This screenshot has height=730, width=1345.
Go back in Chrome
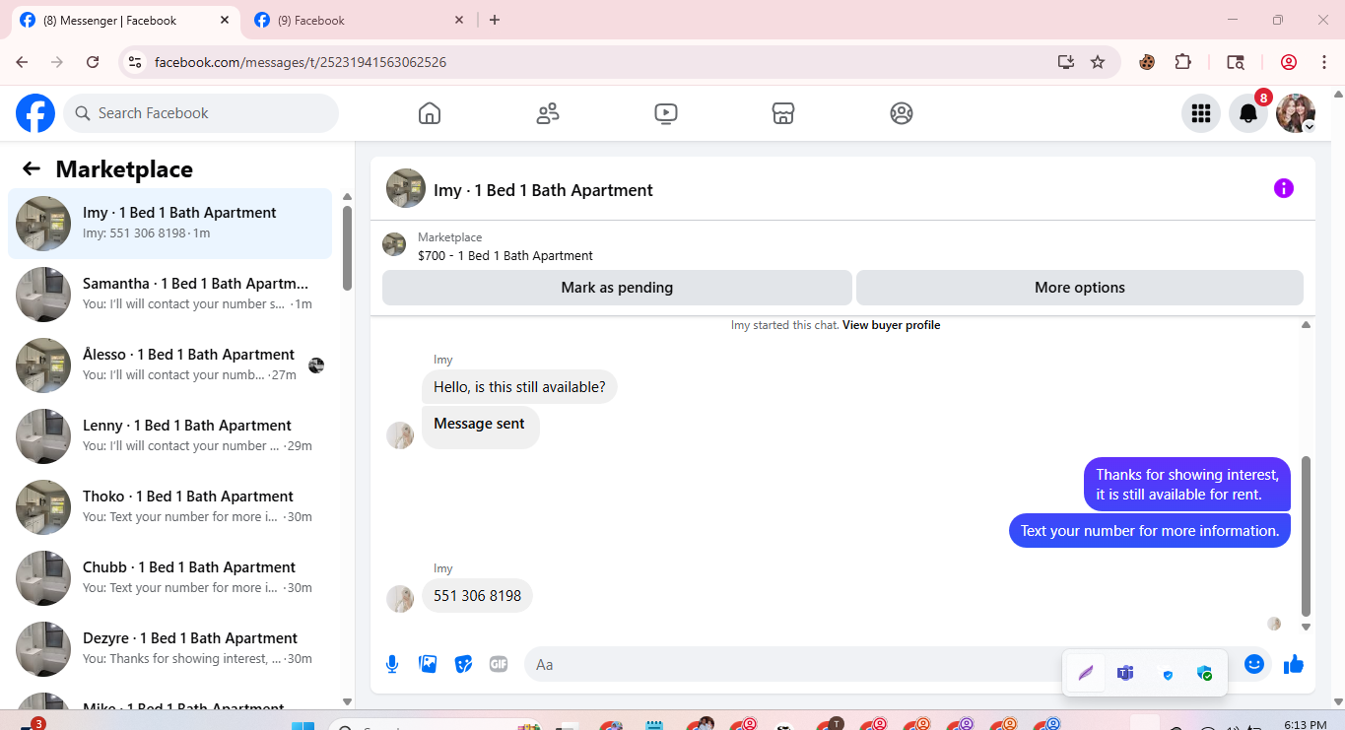click(22, 62)
